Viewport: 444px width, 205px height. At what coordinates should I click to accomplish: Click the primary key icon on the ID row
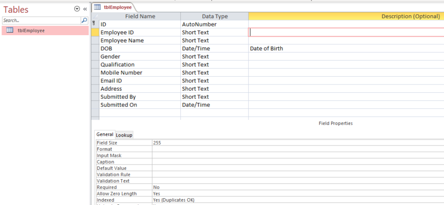[94, 24]
